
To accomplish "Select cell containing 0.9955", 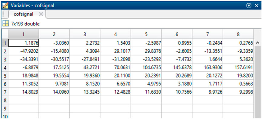I will click(x=177, y=43).
